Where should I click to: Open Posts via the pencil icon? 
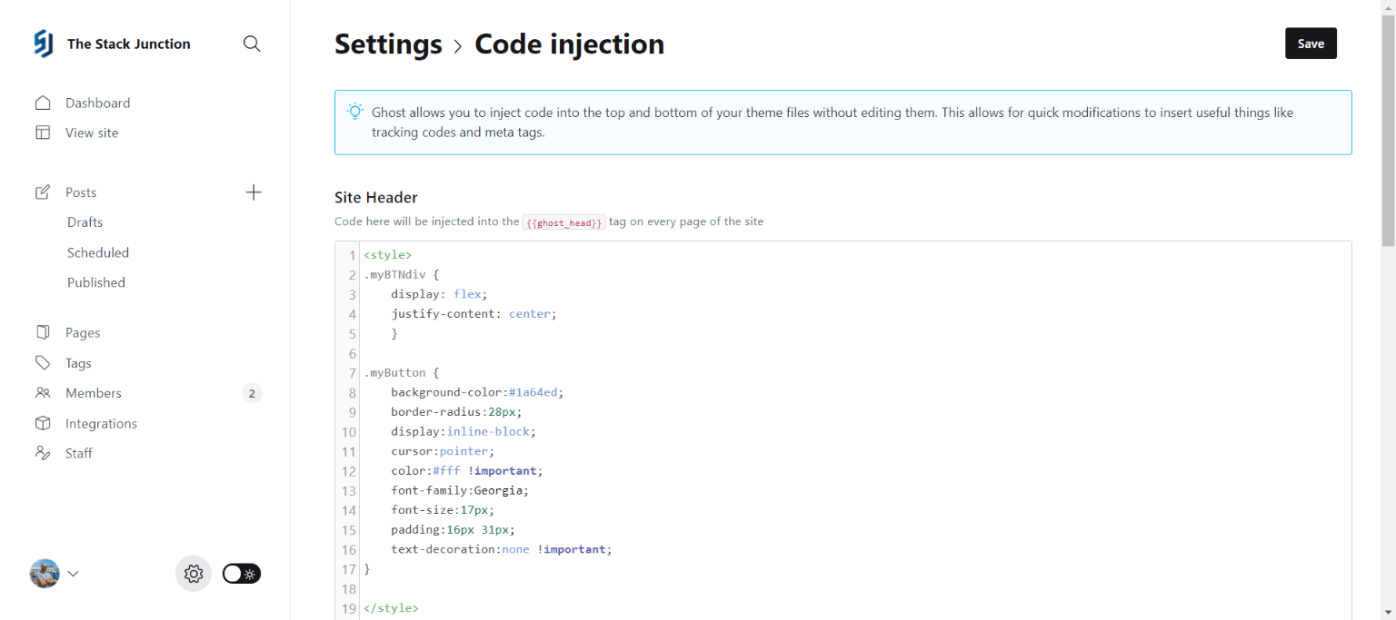click(x=43, y=192)
